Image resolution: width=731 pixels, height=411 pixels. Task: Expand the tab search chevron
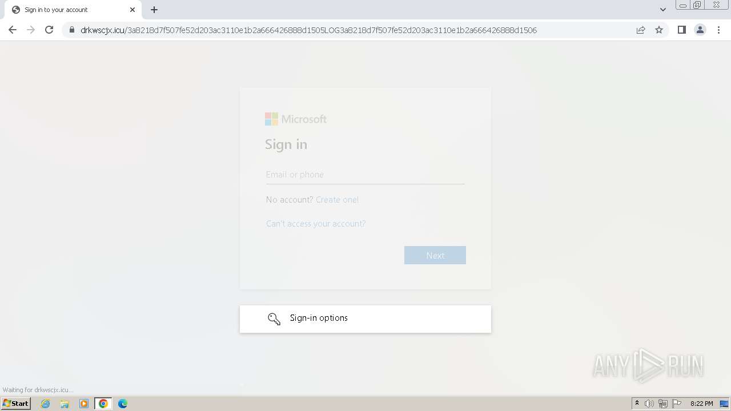pyautogui.click(x=662, y=10)
